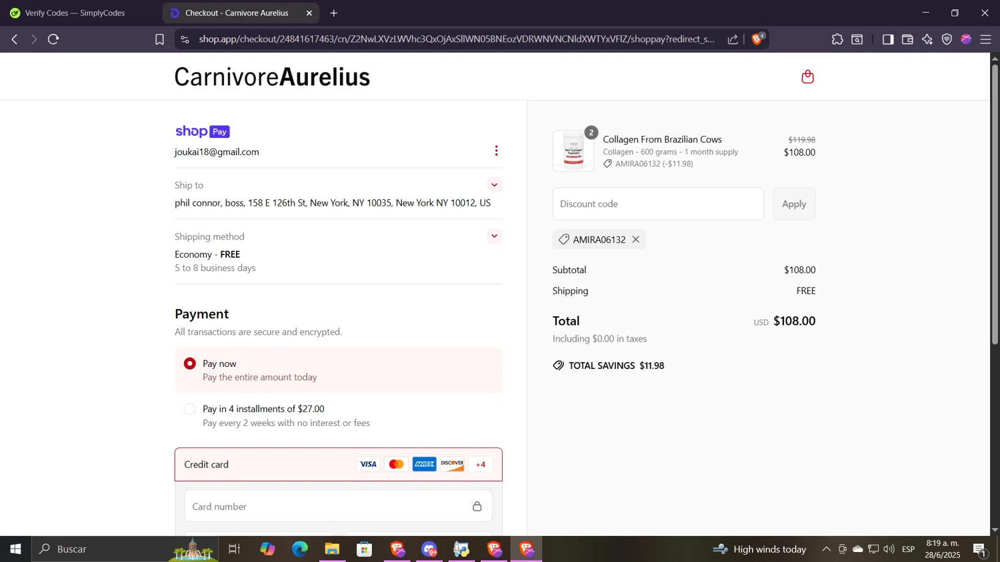Click the ESP keyboard language indicator
Image resolution: width=1000 pixels, height=562 pixels.
coord(909,549)
